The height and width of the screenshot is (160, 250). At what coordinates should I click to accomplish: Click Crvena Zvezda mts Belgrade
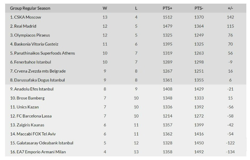point(38,71)
